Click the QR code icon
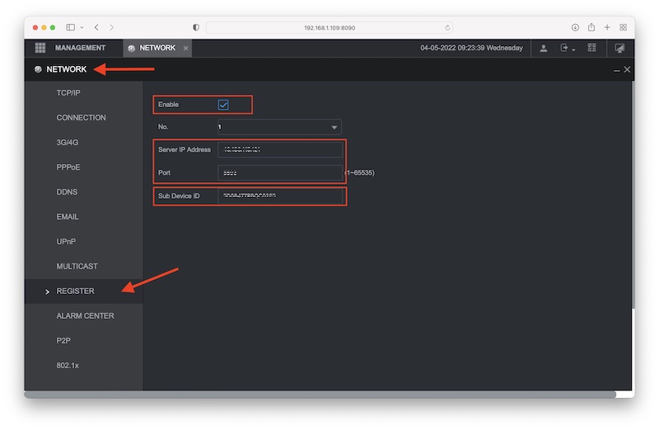This screenshot has height=430, width=659. click(591, 48)
